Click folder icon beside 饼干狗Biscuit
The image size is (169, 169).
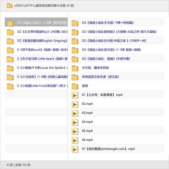click(10, 50)
